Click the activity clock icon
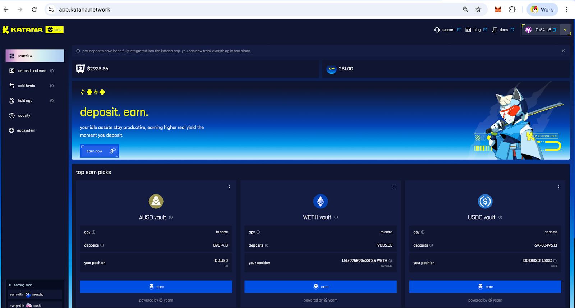This screenshot has height=308, width=575. point(12,115)
